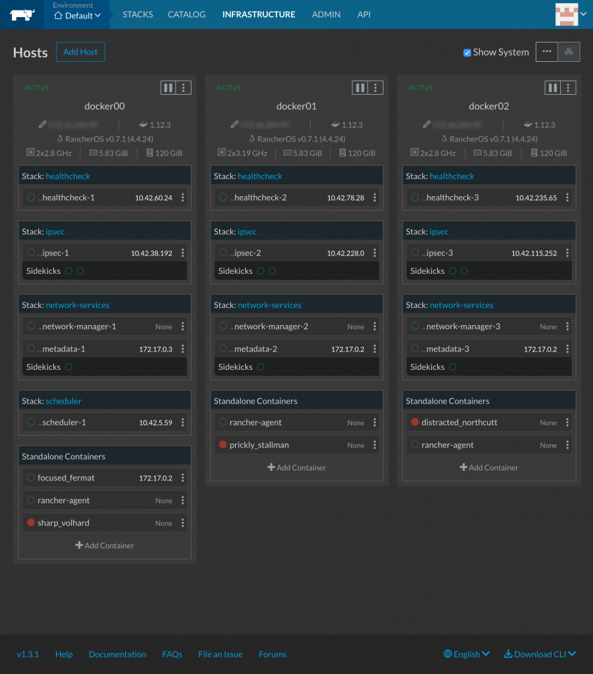Image resolution: width=593 pixels, height=674 pixels.
Task: Open actions for docker01 rancher-agent container
Action: click(x=374, y=423)
